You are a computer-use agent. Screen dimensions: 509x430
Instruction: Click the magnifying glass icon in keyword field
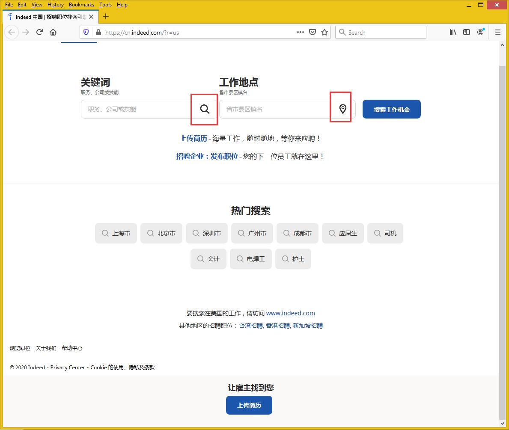[205, 109]
